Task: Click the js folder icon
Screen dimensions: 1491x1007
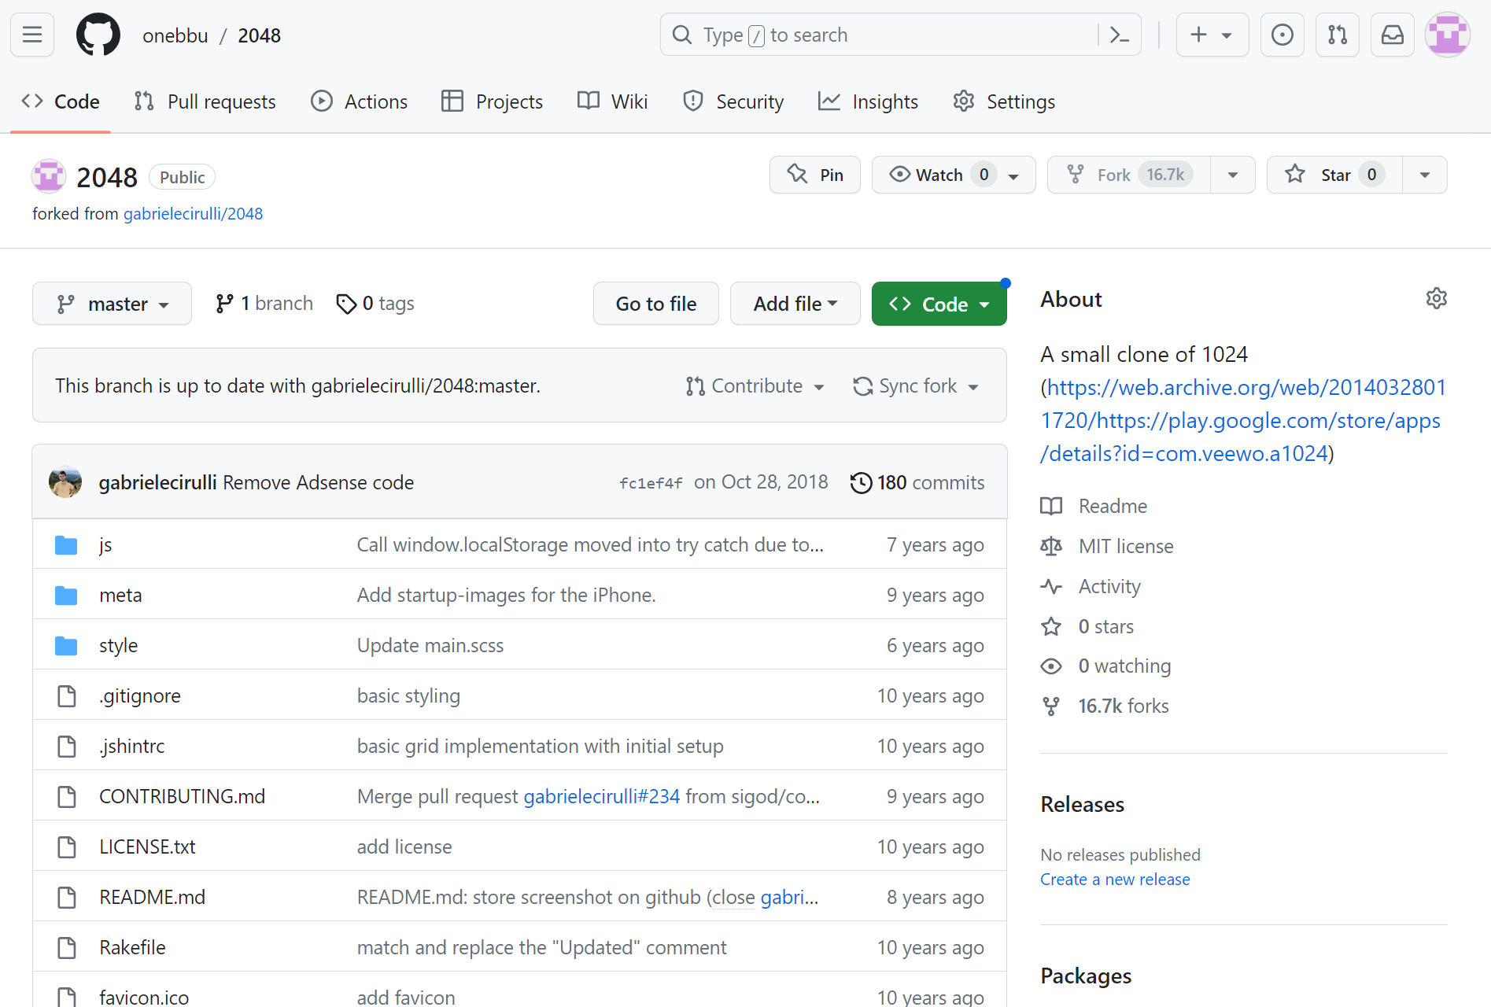Action: [x=66, y=544]
